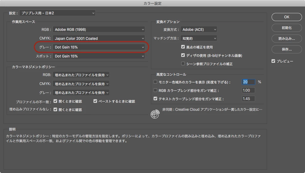Screen dimensions: 305x173
Task: Toggle 黒点の補正を使用 checkbox
Action: (x=183, y=47)
